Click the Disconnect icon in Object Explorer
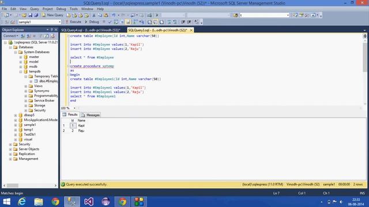This screenshot has width=369, height=207. tap(28, 36)
